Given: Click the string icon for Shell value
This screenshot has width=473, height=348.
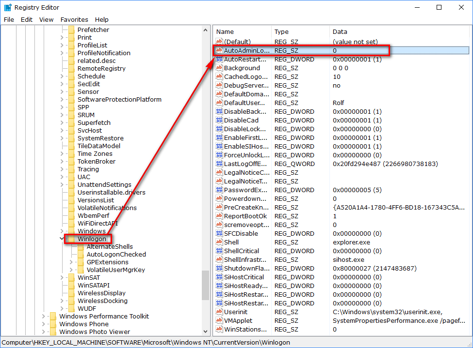Looking at the screenshot, I should pos(219,242).
